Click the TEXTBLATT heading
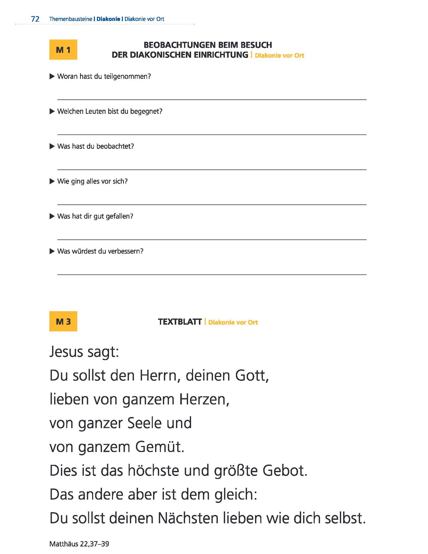The height and width of the screenshot is (554, 428). pos(180,322)
